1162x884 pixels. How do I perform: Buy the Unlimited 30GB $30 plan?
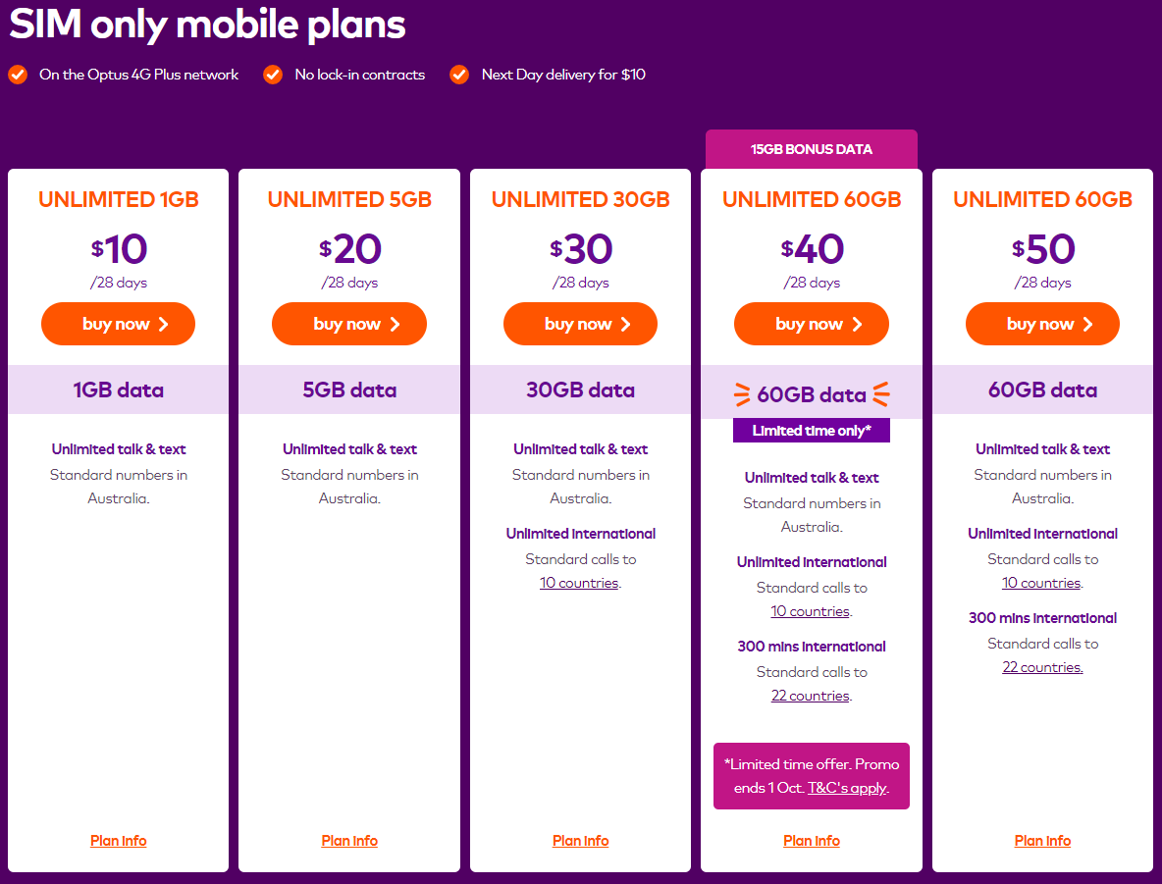point(580,324)
